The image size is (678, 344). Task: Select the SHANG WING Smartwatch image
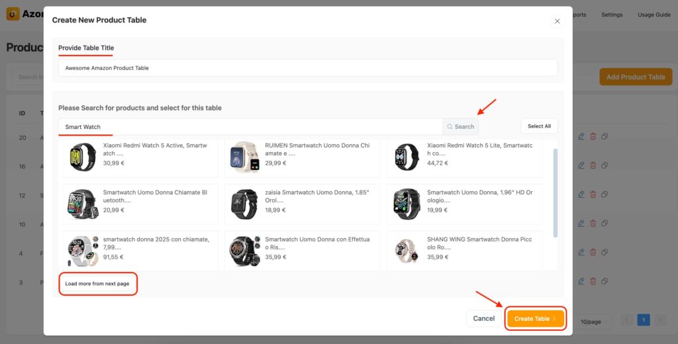coord(407,251)
